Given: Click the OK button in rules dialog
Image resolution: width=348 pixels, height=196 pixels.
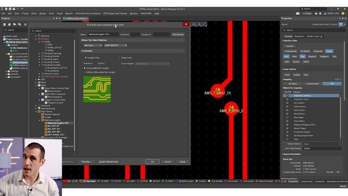Looking at the screenshot, I should point(152,162).
